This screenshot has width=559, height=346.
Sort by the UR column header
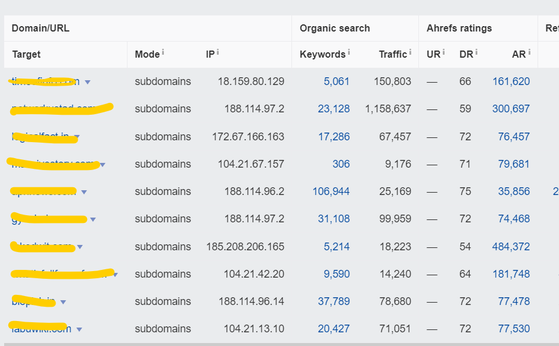point(433,55)
